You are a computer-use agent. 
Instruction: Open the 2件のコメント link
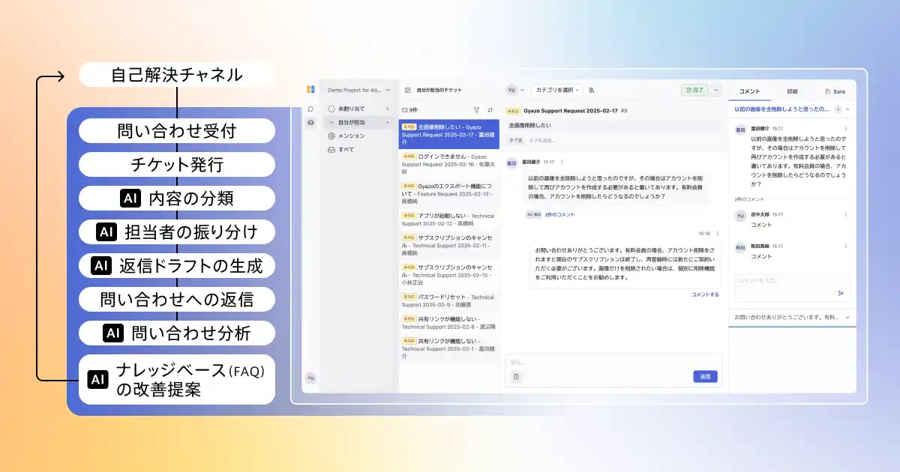pos(559,214)
